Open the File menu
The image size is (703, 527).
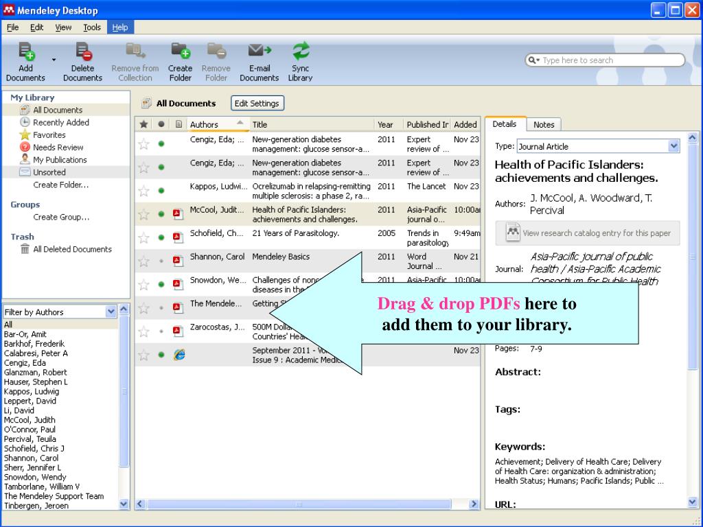12,27
